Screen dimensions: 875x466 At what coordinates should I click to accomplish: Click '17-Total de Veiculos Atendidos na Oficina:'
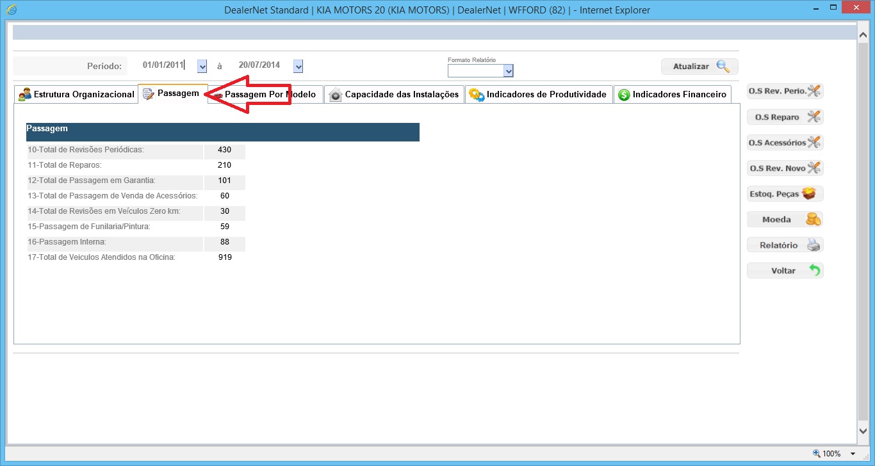click(101, 257)
